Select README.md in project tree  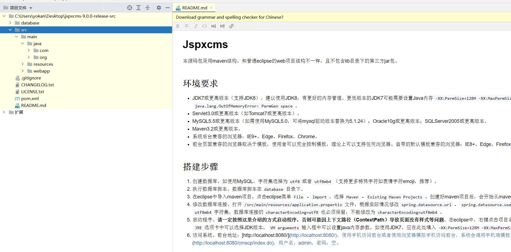tap(34, 106)
